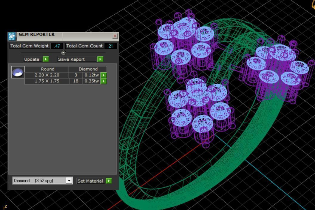
Task: Close the Gem Reporter panel
Action: pyautogui.click(x=115, y=36)
